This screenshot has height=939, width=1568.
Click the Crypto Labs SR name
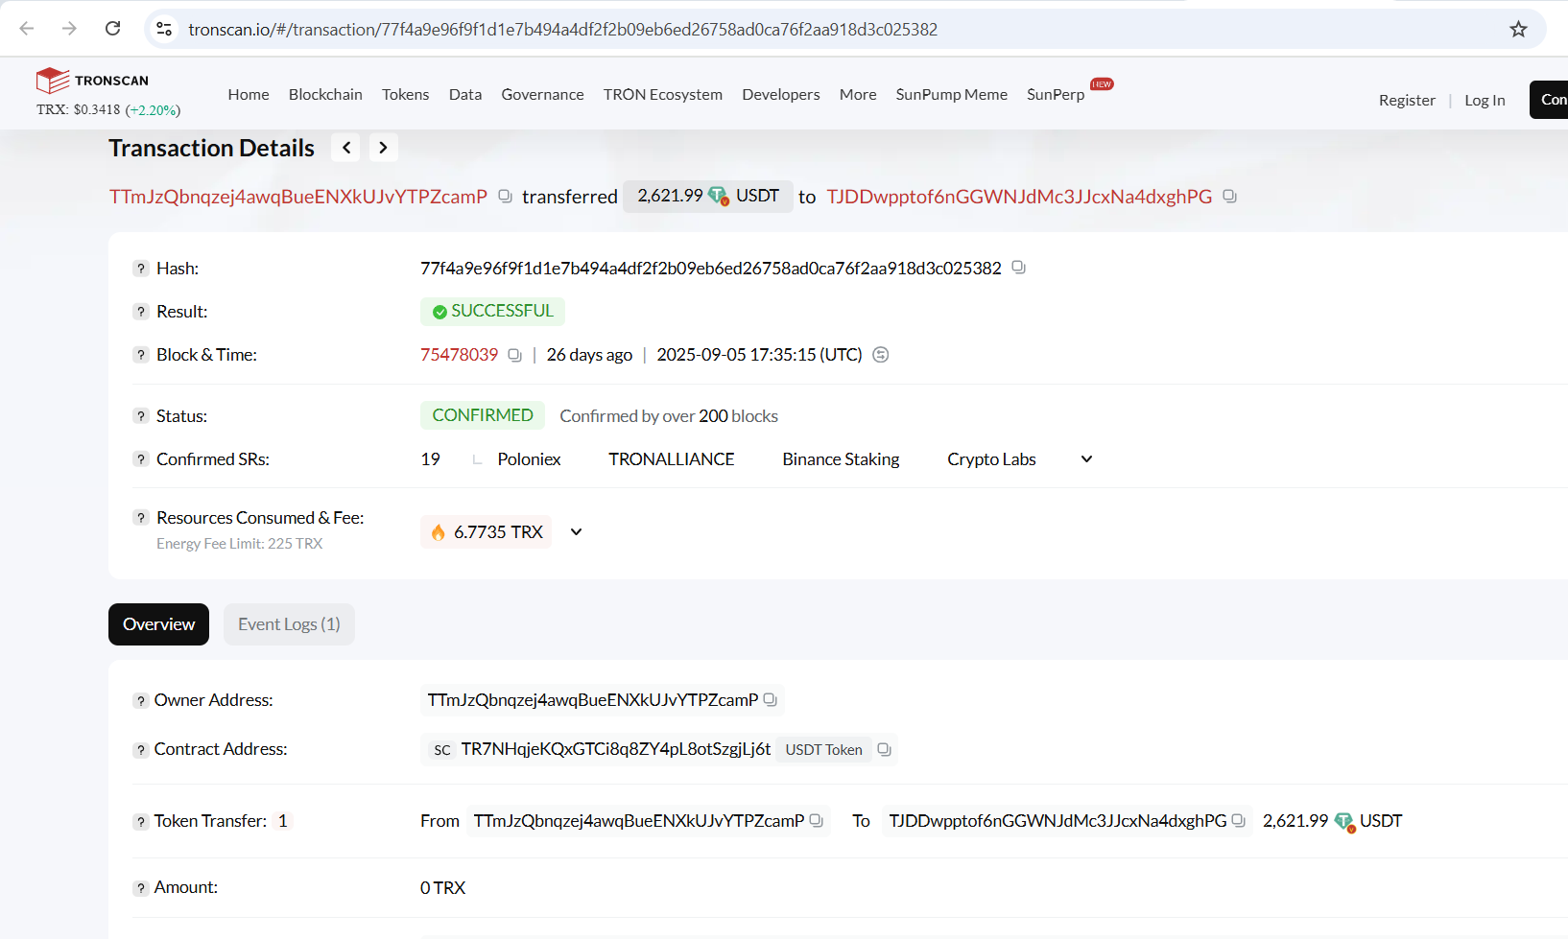[991, 459]
